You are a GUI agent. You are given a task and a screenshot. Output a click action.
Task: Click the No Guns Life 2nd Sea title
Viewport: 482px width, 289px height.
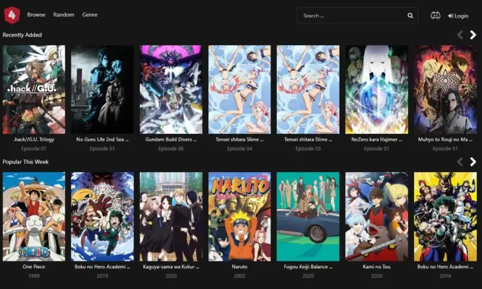click(102, 139)
